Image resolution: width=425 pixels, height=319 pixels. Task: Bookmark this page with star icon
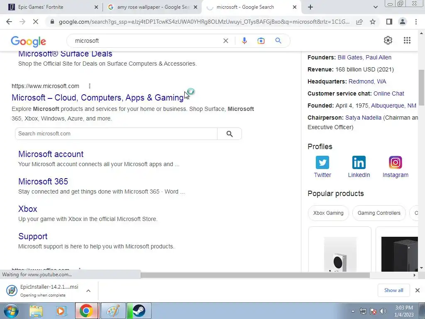pyautogui.click(x=373, y=22)
